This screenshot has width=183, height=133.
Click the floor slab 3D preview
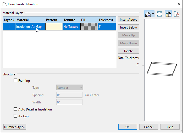tap(162, 69)
